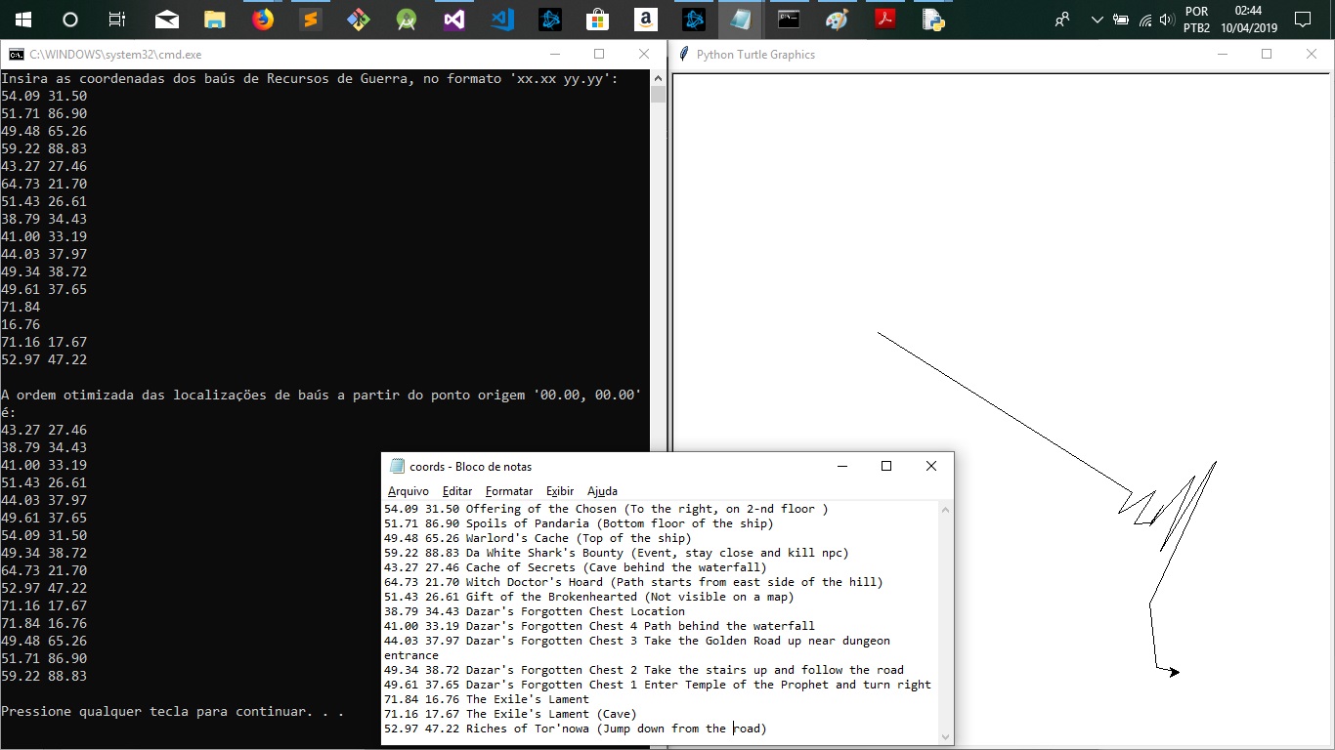Click the lone '16.76' line in cmd
The width and height of the screenshot is (1335, 750).
(x=21, y=325)
